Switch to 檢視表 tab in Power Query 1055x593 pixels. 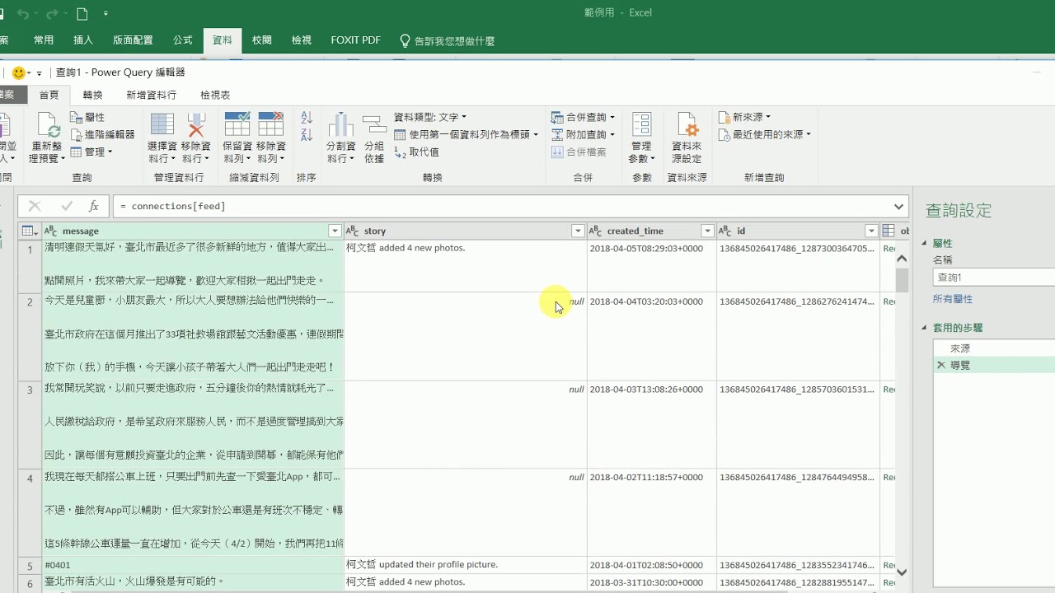[215, 96]
